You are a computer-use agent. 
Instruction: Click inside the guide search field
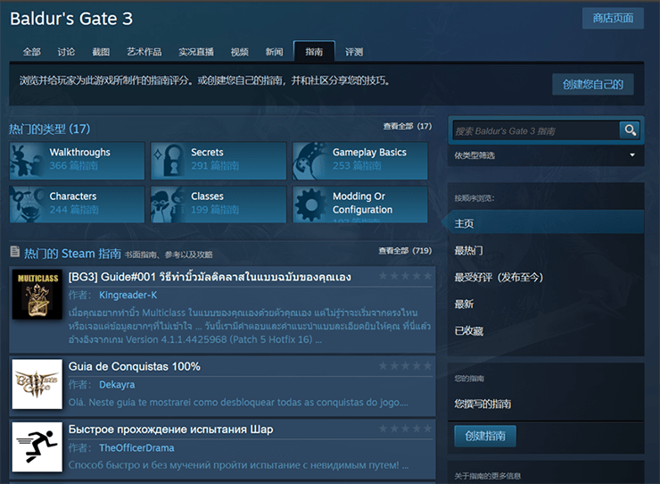click(x=535, y=130)
